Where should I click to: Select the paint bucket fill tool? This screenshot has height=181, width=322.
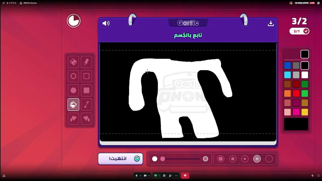pyautogui.click(x=73, y=105)
